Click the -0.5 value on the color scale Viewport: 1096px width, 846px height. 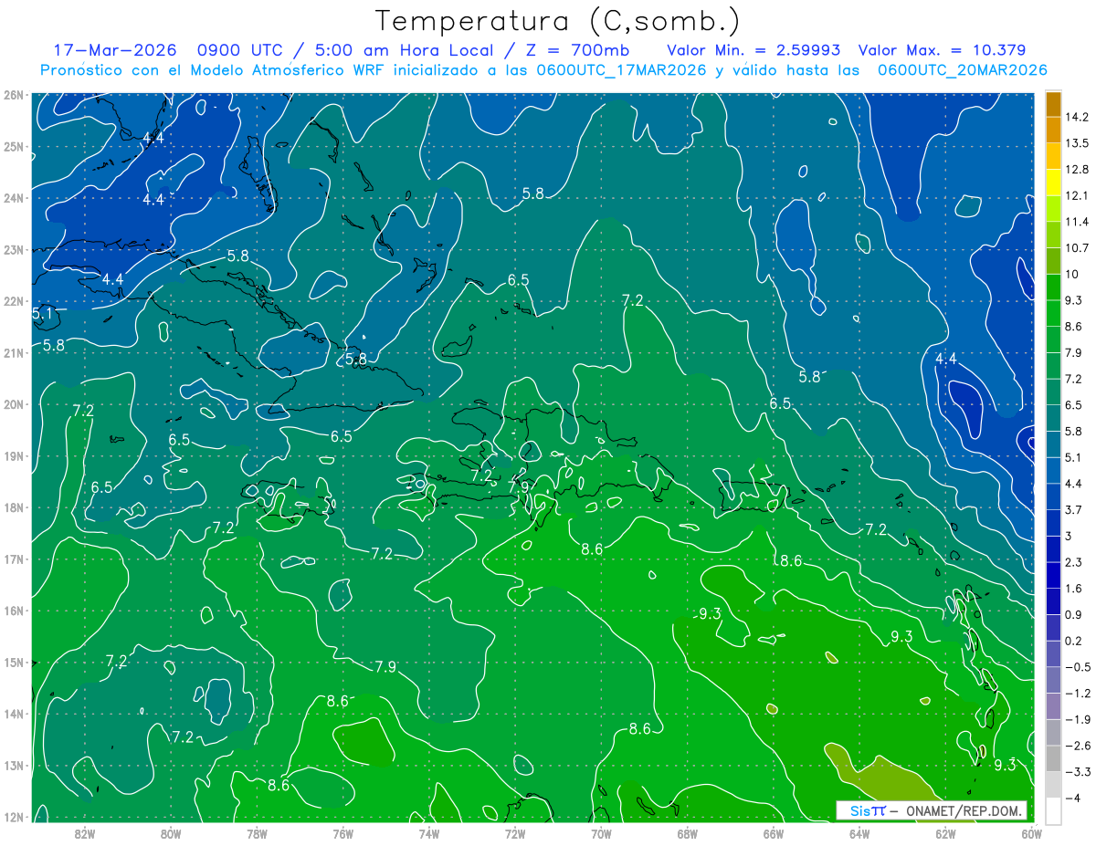point(1077,667)
